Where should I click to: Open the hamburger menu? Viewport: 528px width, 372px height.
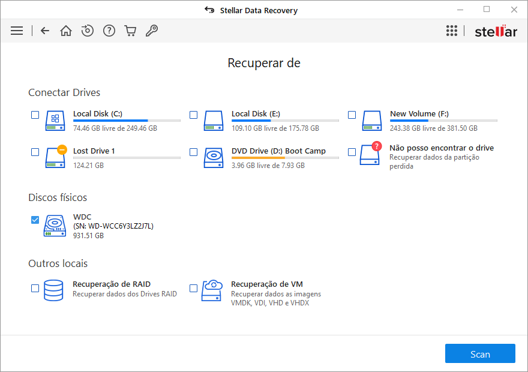pos(17,31)
